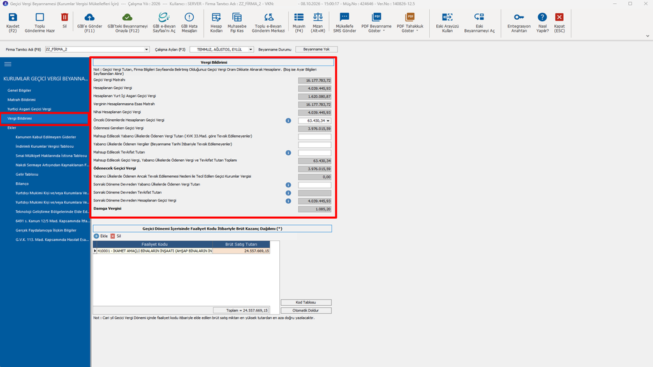Click Mahsup Edilecek Tevkifat Tutarı input field
Screen dimensions: 653x367
tap(315, 153)
